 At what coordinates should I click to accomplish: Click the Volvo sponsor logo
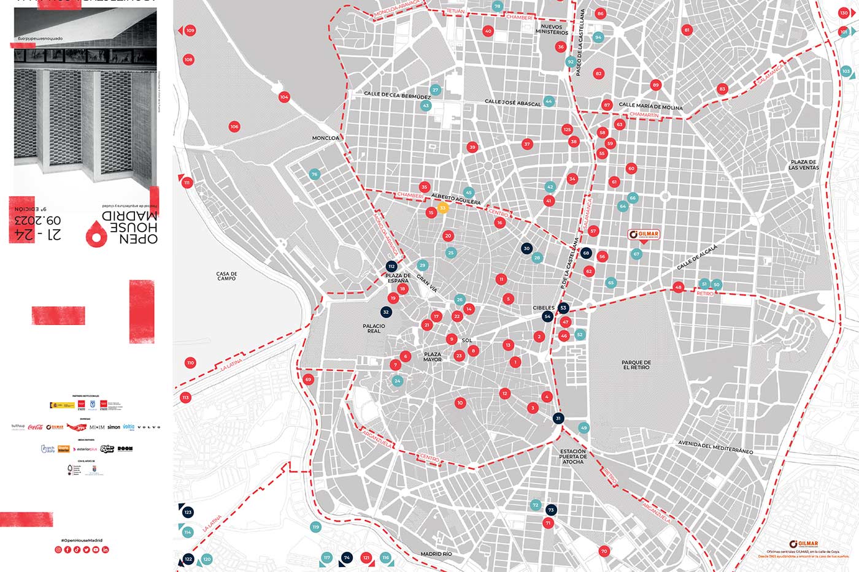coord(149,427)
